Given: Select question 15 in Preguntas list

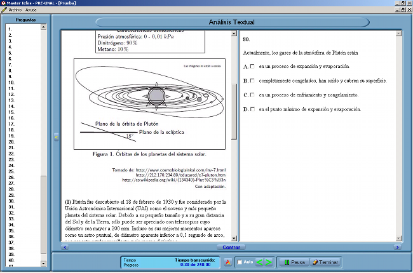Looking at the screenshot, I should click(11, 112).
